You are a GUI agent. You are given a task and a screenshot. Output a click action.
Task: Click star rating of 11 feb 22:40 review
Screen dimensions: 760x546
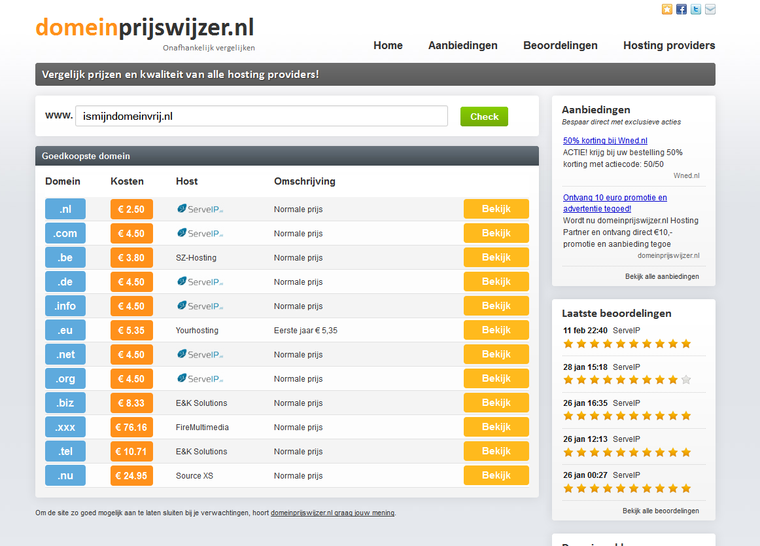point(627,344)
